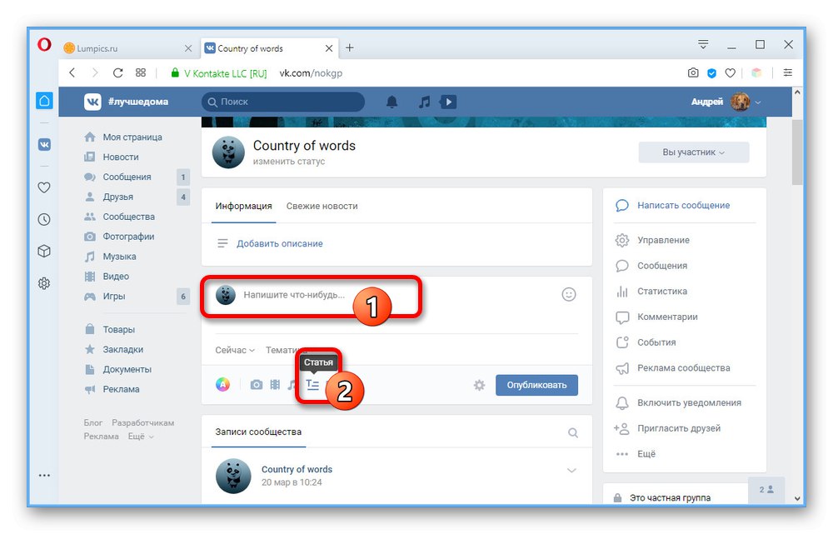
Task: Open the Записи сообщества tab
Action: click(x=258, y=432)
